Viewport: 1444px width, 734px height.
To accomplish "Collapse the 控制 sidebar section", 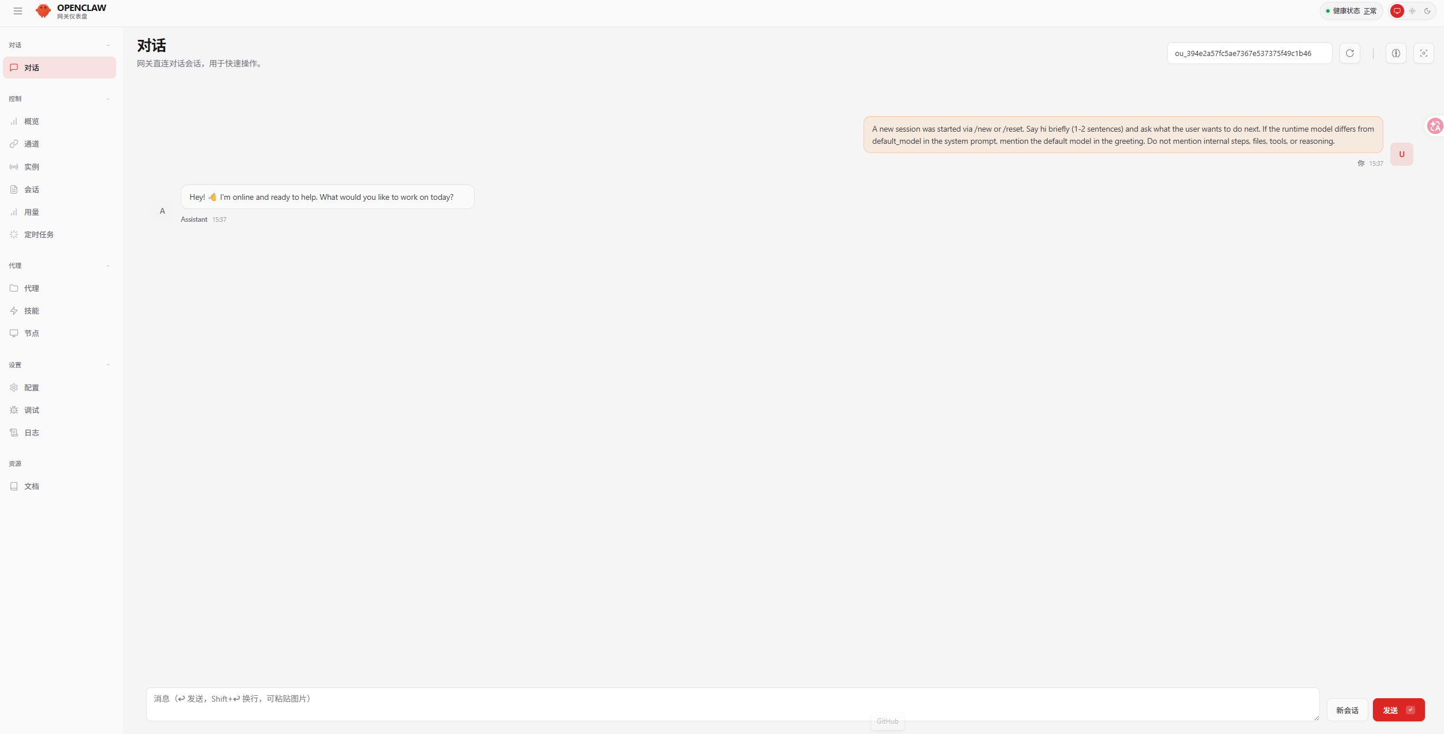I will point(59,99).
